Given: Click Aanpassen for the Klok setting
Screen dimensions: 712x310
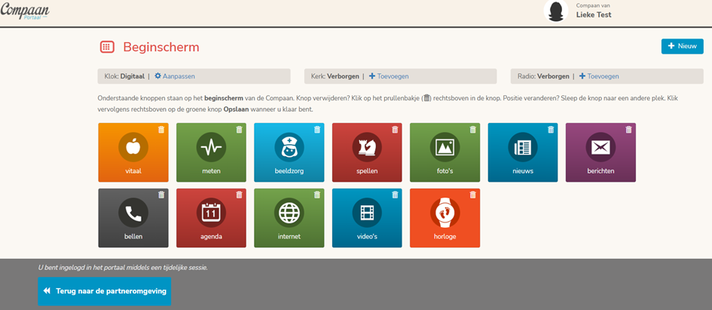Looking at the screenshot, I should pos(175,76).
